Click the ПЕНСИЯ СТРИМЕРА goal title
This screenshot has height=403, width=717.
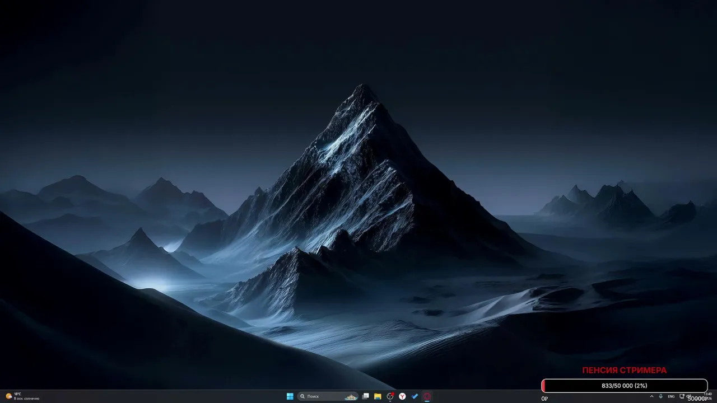pos(625,371)
